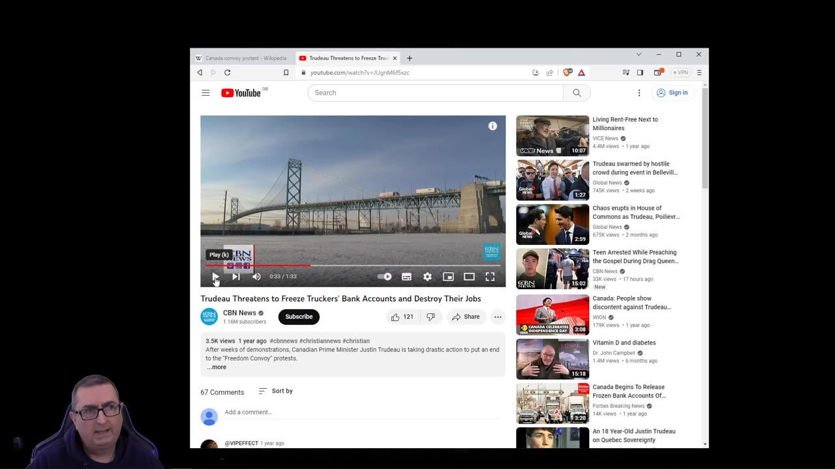Play the video with the play button
Image resolution: width=835 pixels, height=469 pixels.
click(x=215, y=277)
